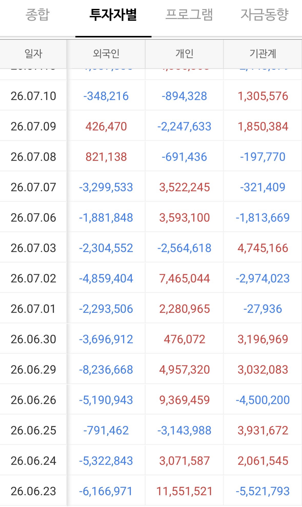Select the 26.07.09 date cell
The height and width of the screenshot is (507, 302).
[x=33, y=126]
